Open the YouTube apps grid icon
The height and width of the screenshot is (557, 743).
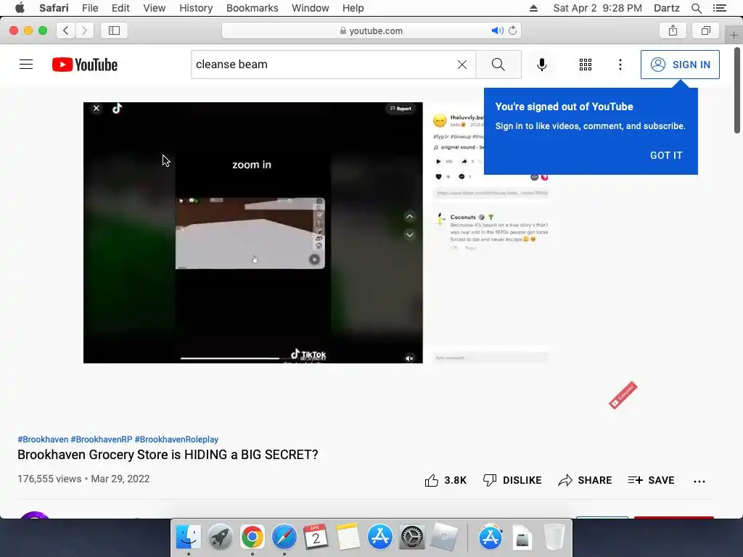click(x=586, y=65)
